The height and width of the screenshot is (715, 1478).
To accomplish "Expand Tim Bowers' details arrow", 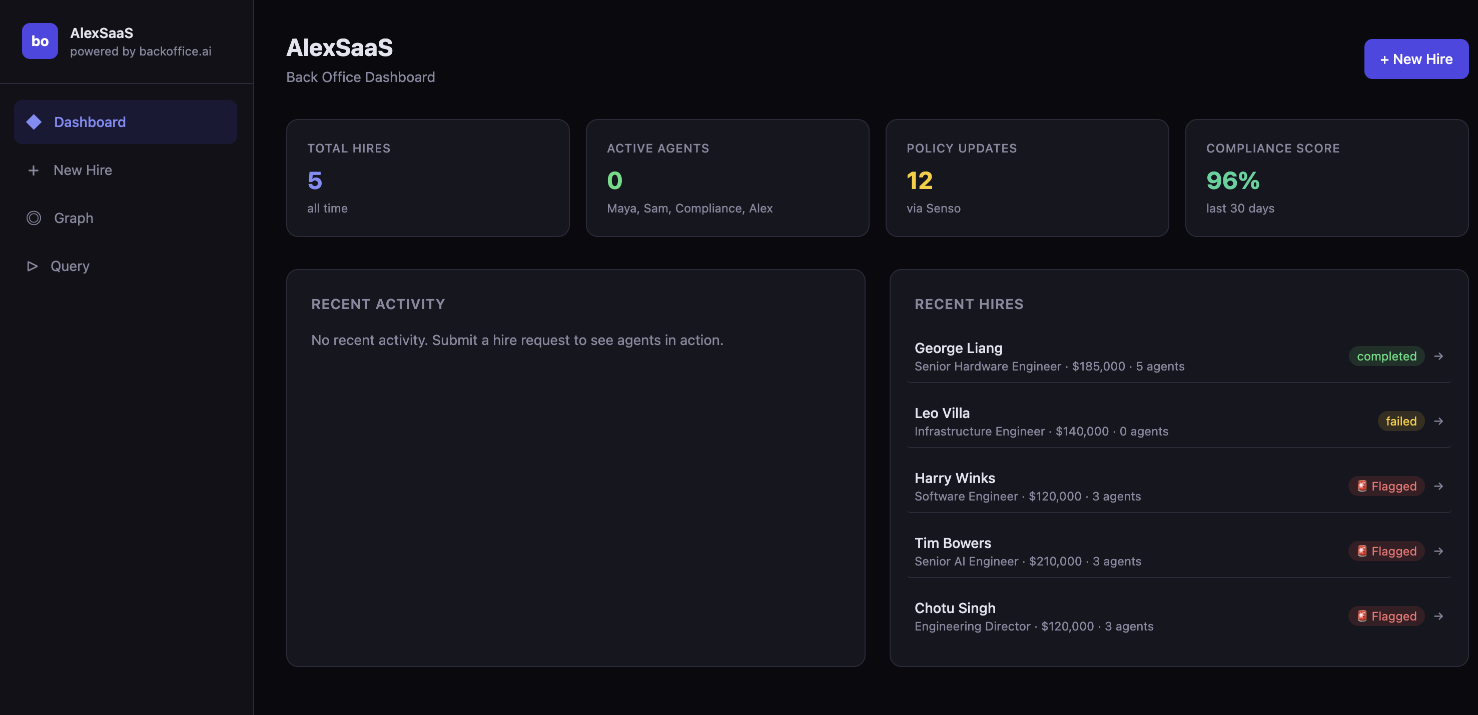I will tap(1438, 551).
